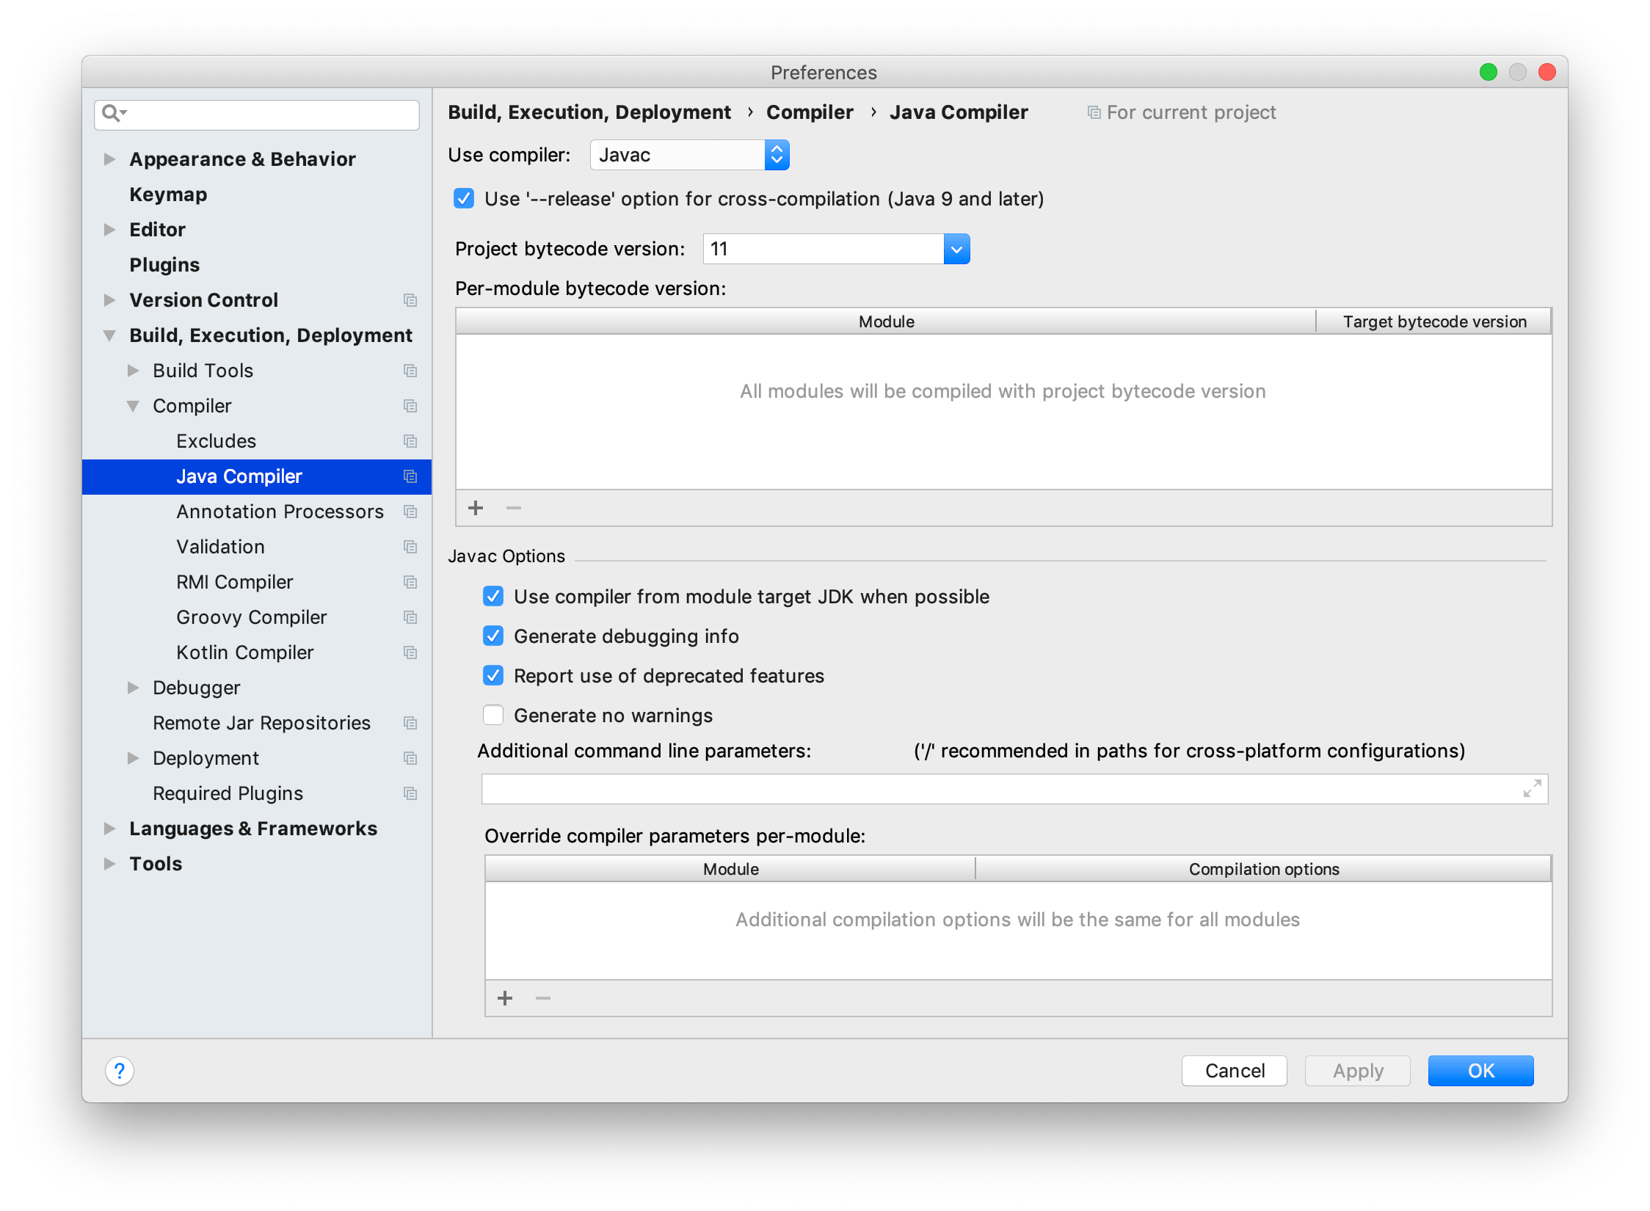
Task: Click the plus icon under the per-module bytecode table
Action: click(476, 508)
